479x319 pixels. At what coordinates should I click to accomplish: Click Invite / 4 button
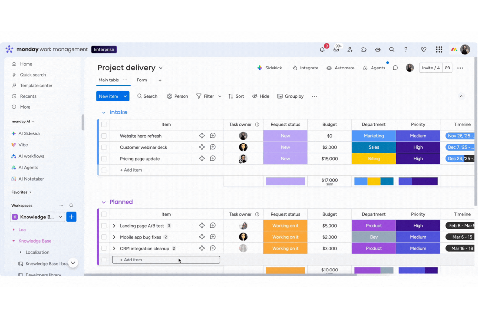pyautogui.click(x=431, y=68)
